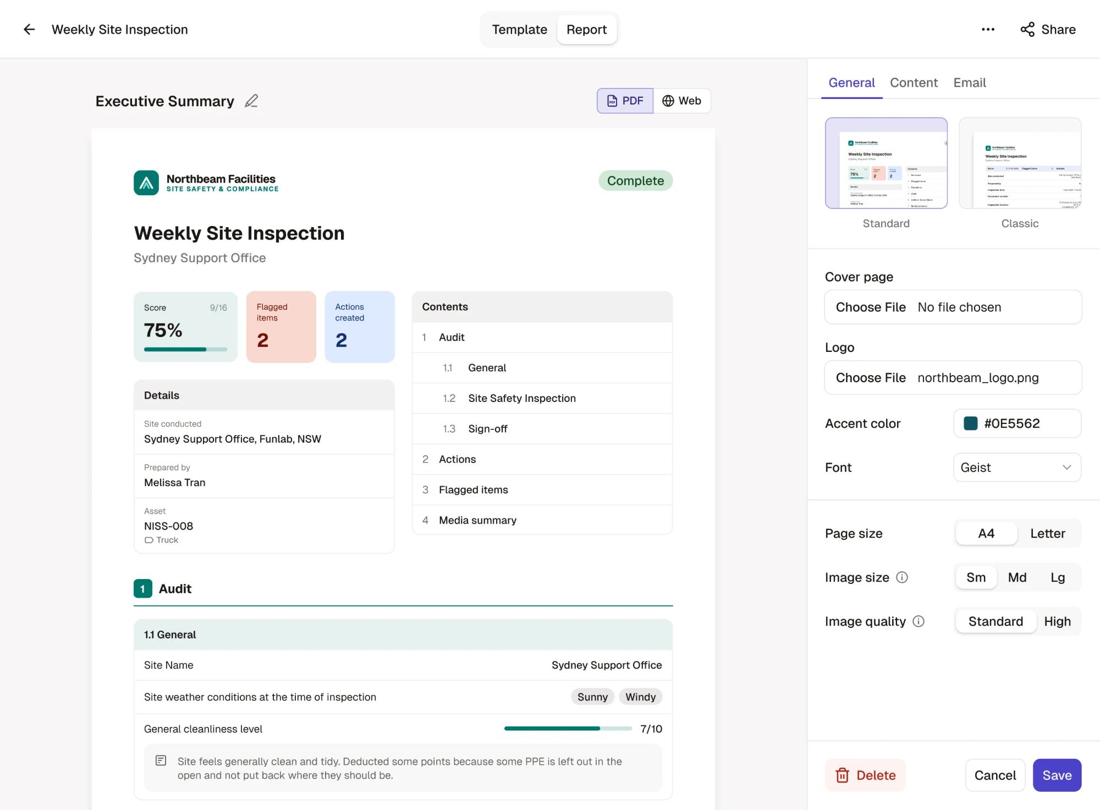Set image quality to High

pyautogui.click(x=1057, y=621)
